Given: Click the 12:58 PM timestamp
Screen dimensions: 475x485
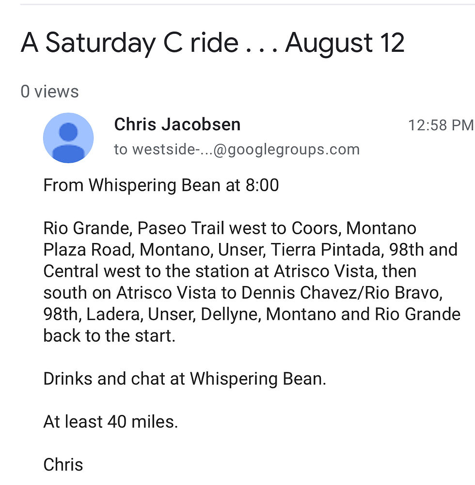Looking at the screenshot, I should (441, 125).
